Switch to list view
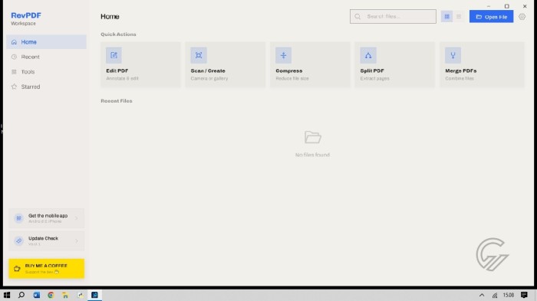Screen dimensions: 537x301 459,16
